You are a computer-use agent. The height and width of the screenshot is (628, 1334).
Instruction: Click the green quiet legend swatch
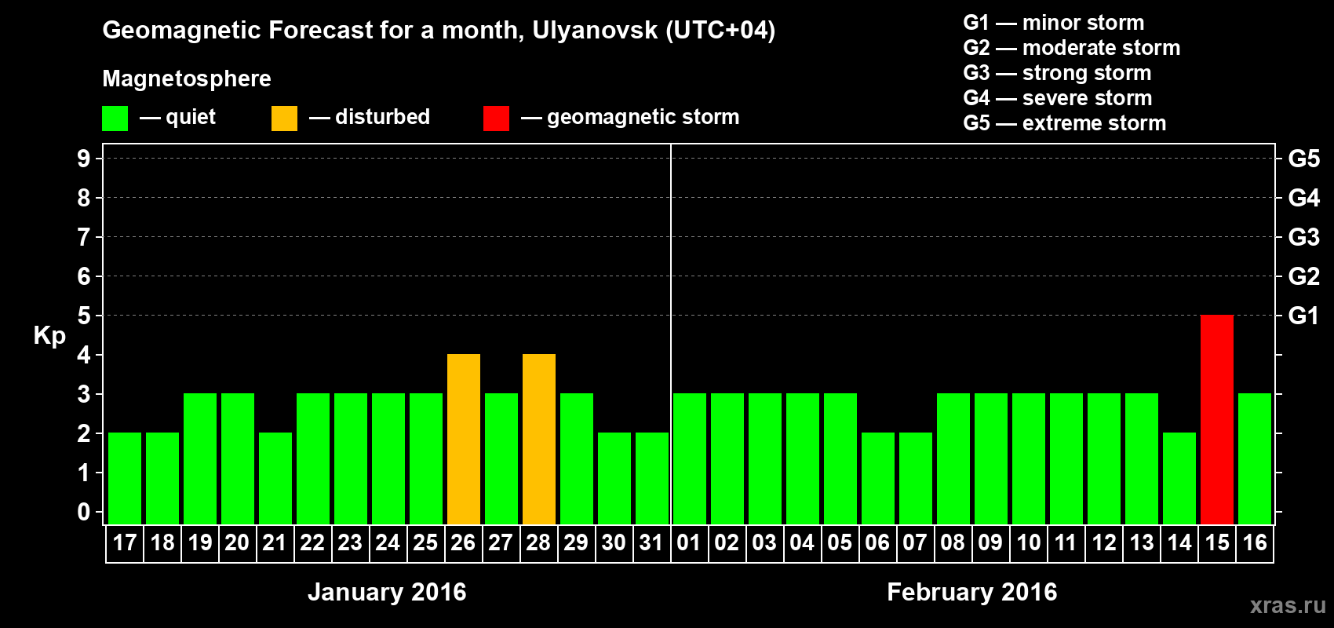pyautogui.click(x=115, y=119)
